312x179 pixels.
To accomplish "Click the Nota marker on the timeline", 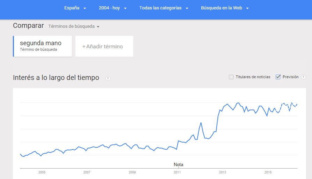I will tap(178, 164).
